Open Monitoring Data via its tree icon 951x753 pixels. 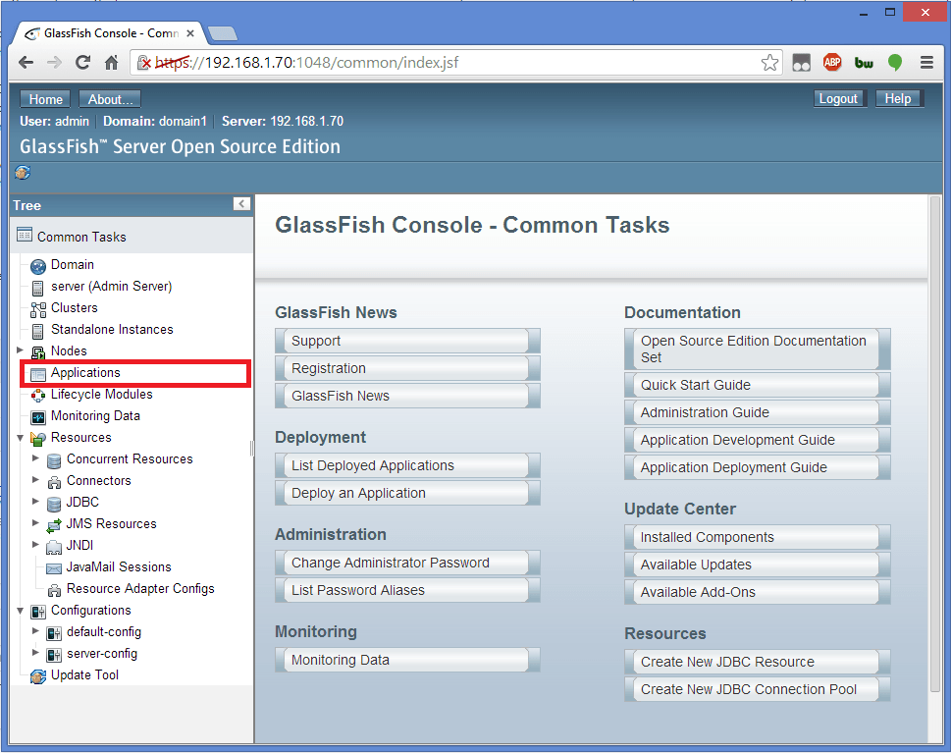point(36,415)
